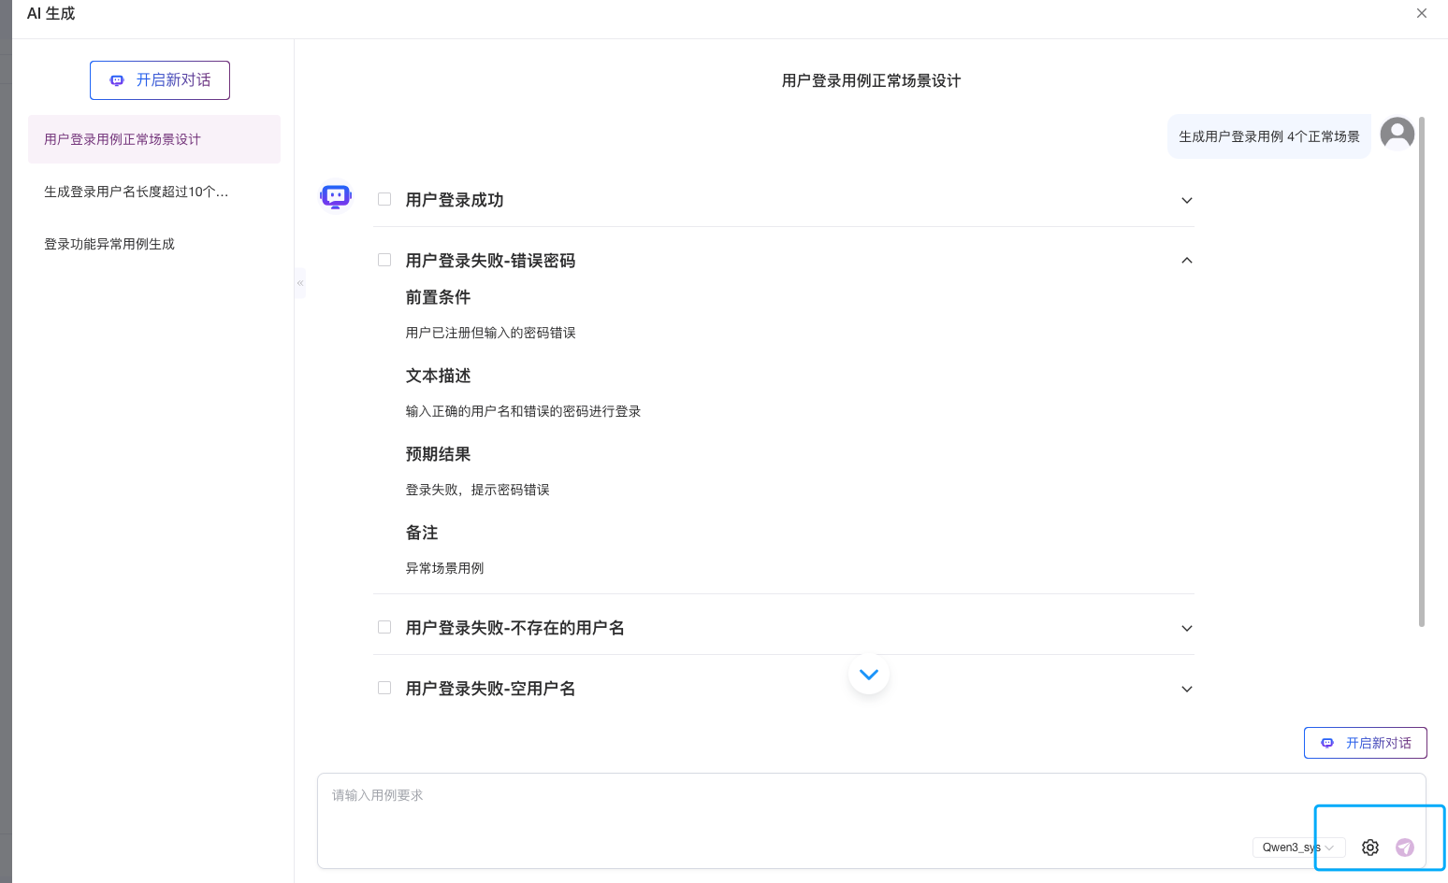Expand the 用户登录失败-空用户名 row

point(1187,689)
